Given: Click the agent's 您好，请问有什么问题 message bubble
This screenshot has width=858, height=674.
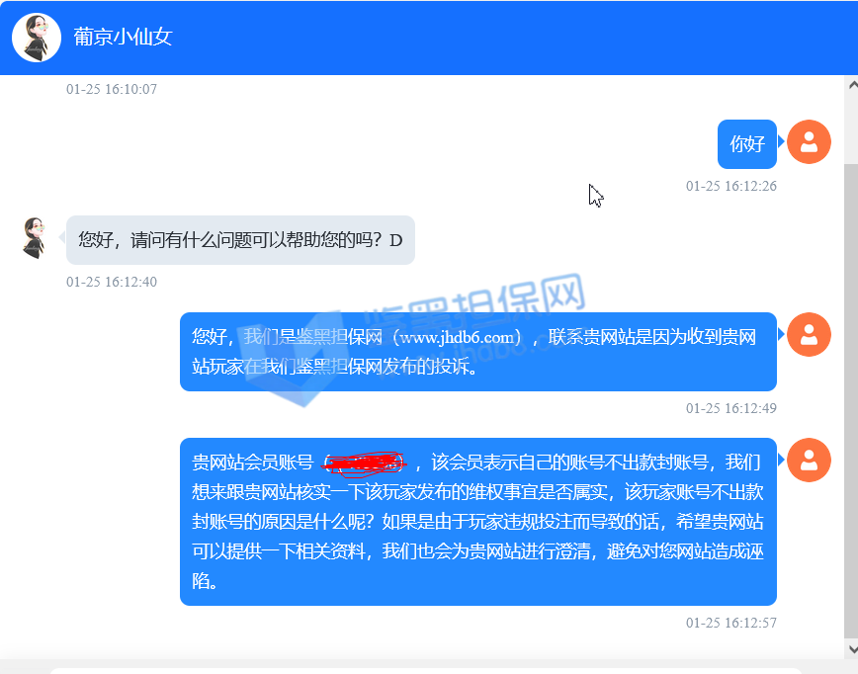Looking at the screenshot, I should tap(240, 240).
